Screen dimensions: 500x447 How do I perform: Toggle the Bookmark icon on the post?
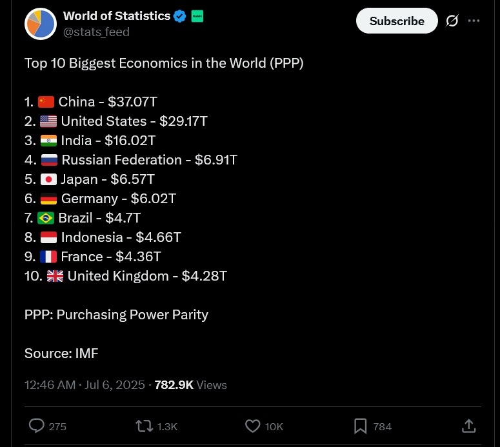pyautogui.click(x=361, y=426)
